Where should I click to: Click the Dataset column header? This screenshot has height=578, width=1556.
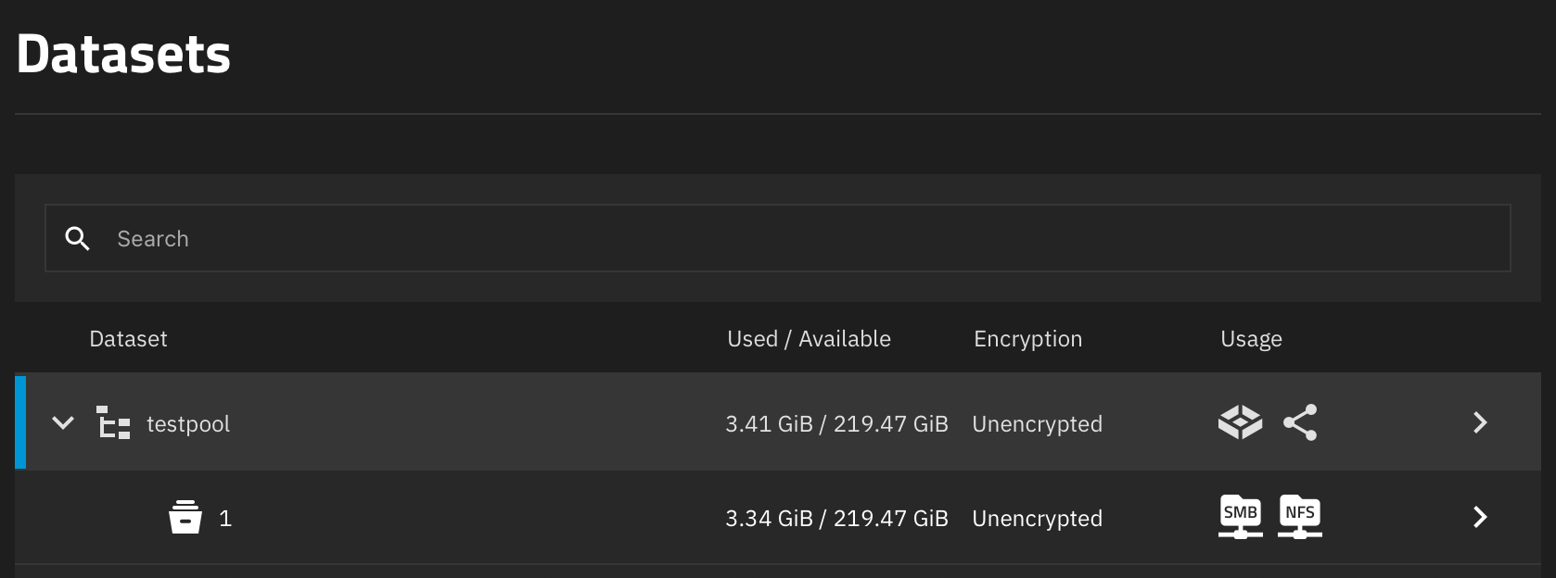128,339
